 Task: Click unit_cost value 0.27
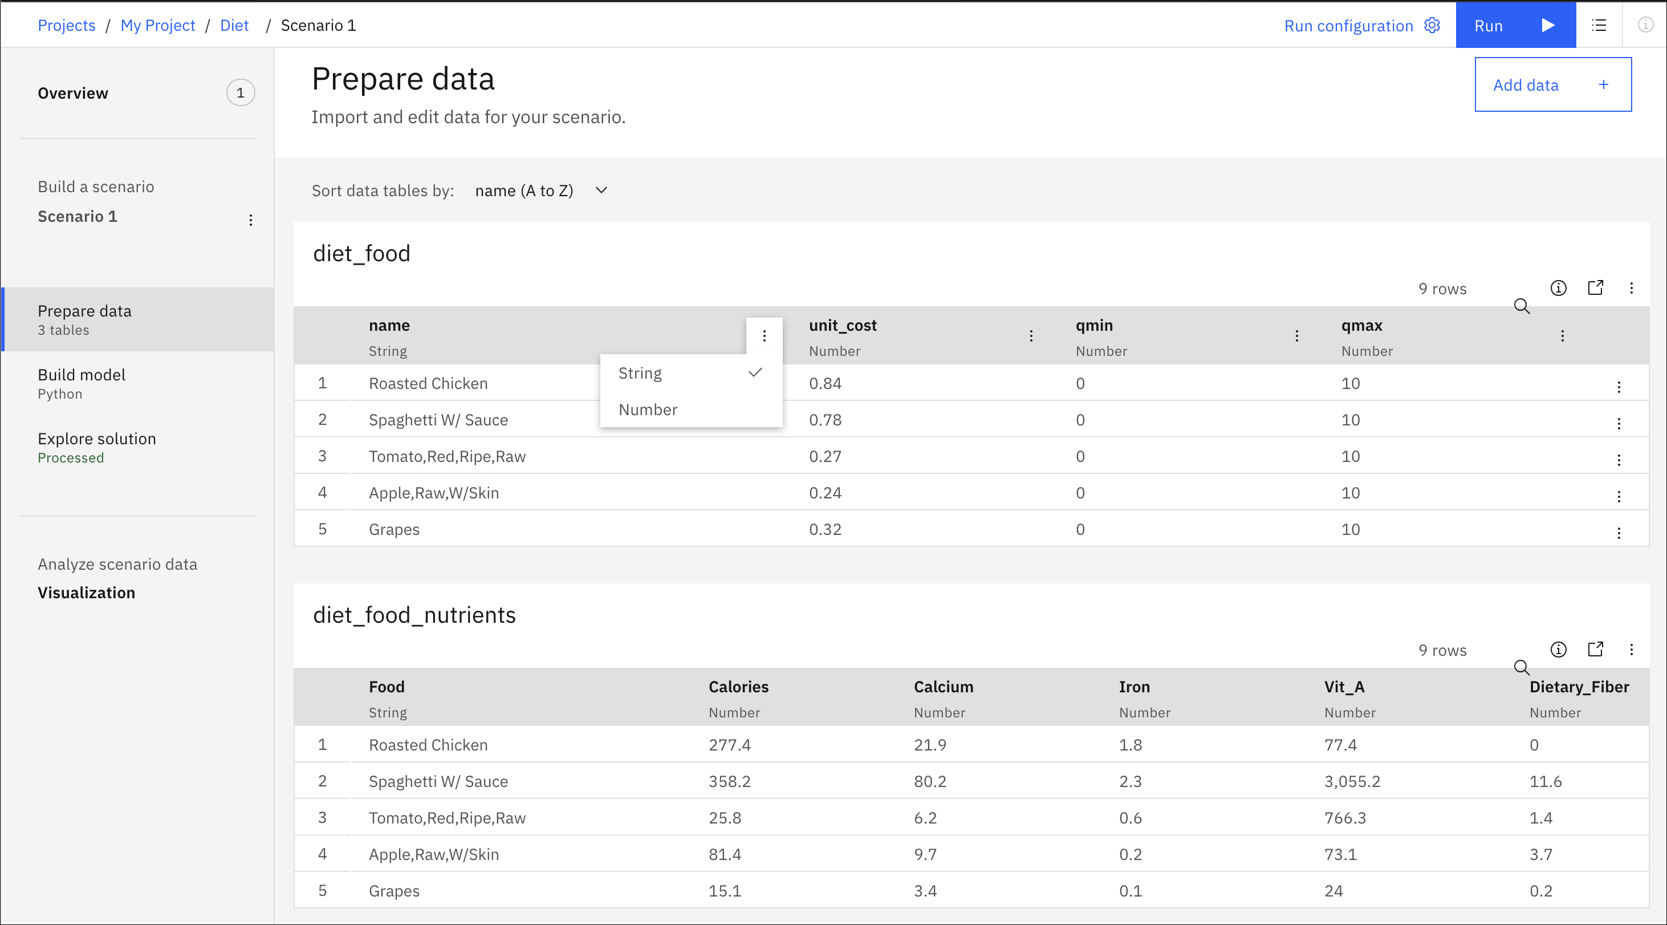coord(825,456)
